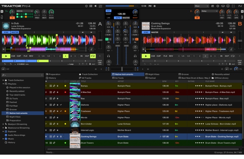Set Deck A loop OUT point
244x159 pixels.
click(x=87, y=56)
